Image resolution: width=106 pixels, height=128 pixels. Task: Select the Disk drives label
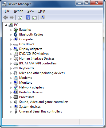coord(27,44)
